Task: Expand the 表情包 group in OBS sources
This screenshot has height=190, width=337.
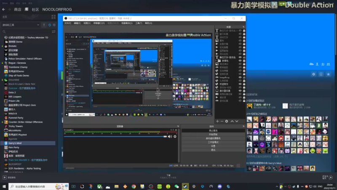Action: [x=216, y=61]
